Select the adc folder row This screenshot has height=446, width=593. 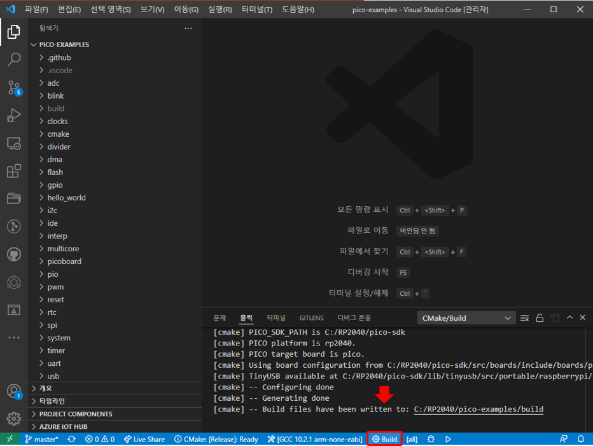(x=115, y=83)
